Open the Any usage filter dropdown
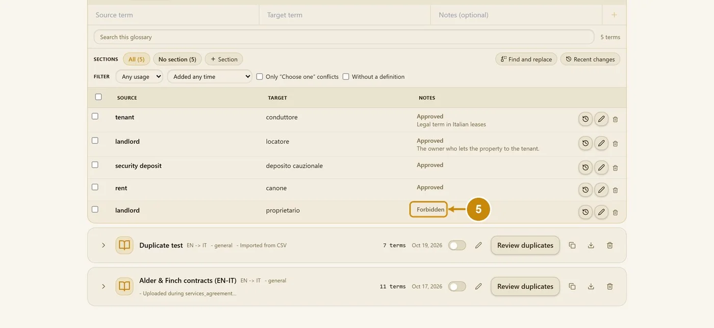The width and height of the screenshot is (714, 328). point(139,76)
